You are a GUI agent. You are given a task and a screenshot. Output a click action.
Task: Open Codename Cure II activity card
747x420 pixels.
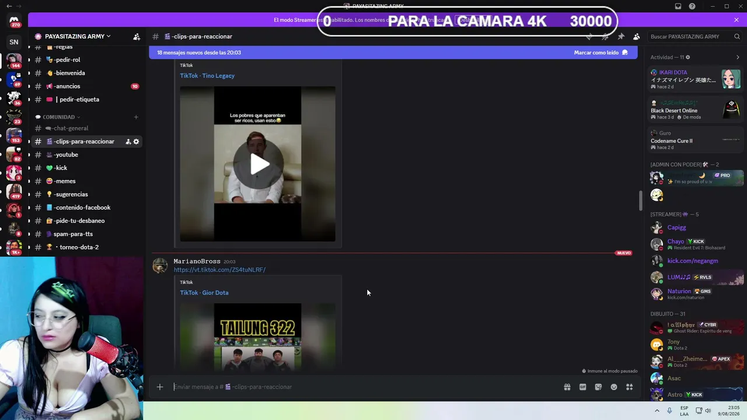[696, 140]
